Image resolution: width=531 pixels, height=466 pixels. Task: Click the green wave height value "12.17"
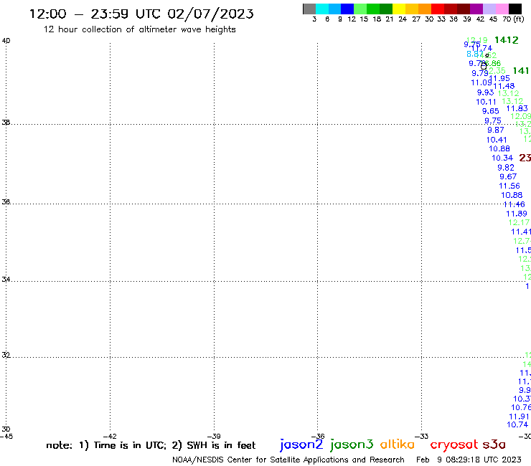519,222
